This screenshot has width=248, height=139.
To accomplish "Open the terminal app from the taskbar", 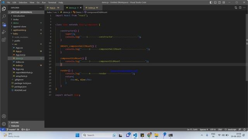I will pos(170,135).
